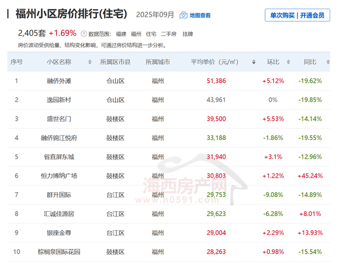
Task: Sort table by 环比 column header
Action: pos(273,62)
